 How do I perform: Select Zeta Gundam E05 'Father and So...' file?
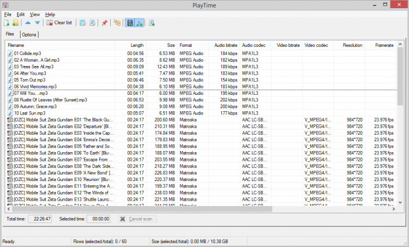click(64, 146)
